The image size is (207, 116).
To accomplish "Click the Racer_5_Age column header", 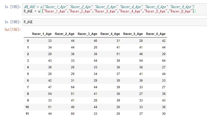I will click(133, 34).
